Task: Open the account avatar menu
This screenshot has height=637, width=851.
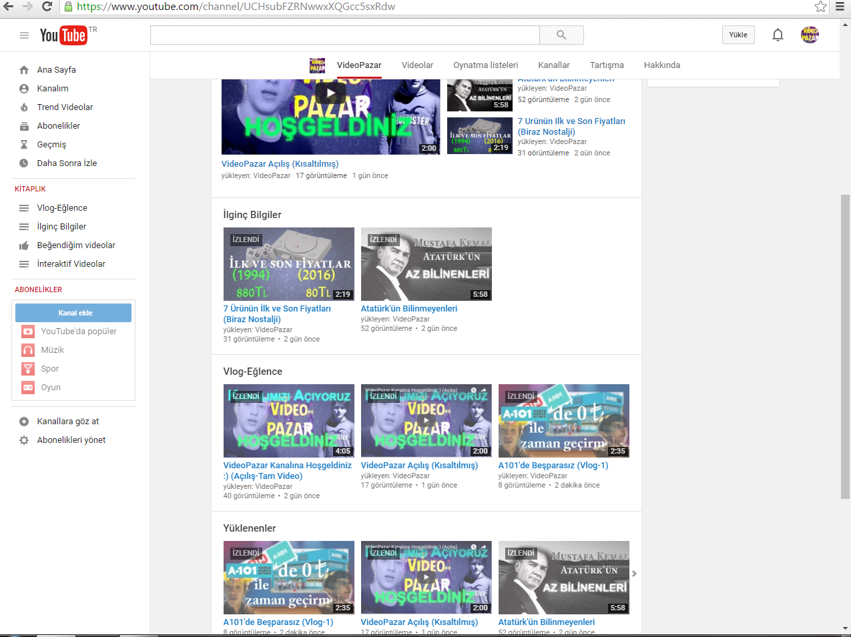Action: [810, 35]
